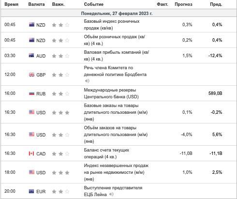
Task: Click the speaker icon after Broadbent speech
Action: pos(87,81)
